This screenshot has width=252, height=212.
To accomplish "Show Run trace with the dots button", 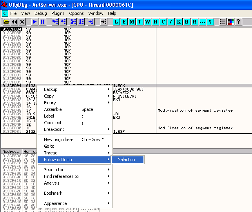I will [202, 22].
